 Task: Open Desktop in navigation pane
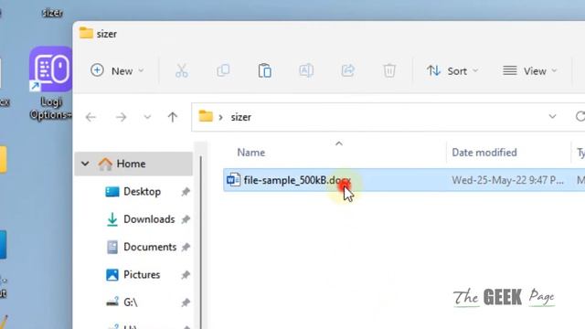143,192
